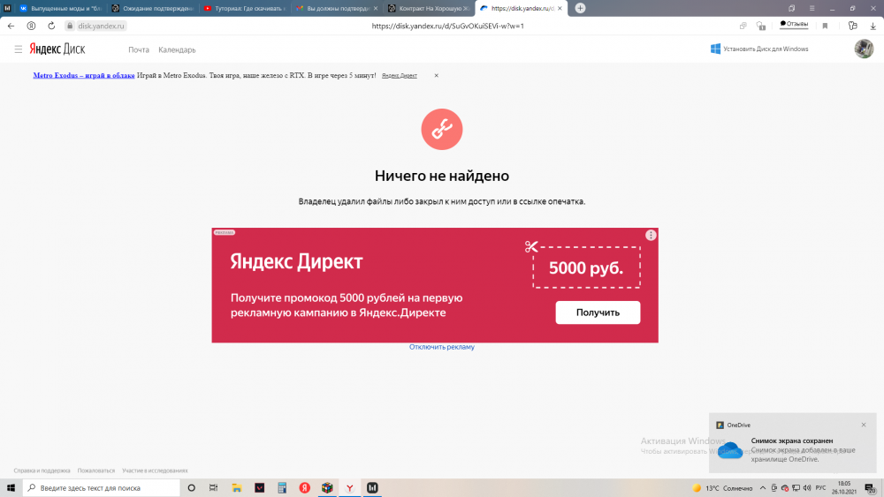This screenshot has height=497, width=884.
Task: Open the Yandex Disk hamburger menu
Action: point(18,49)
